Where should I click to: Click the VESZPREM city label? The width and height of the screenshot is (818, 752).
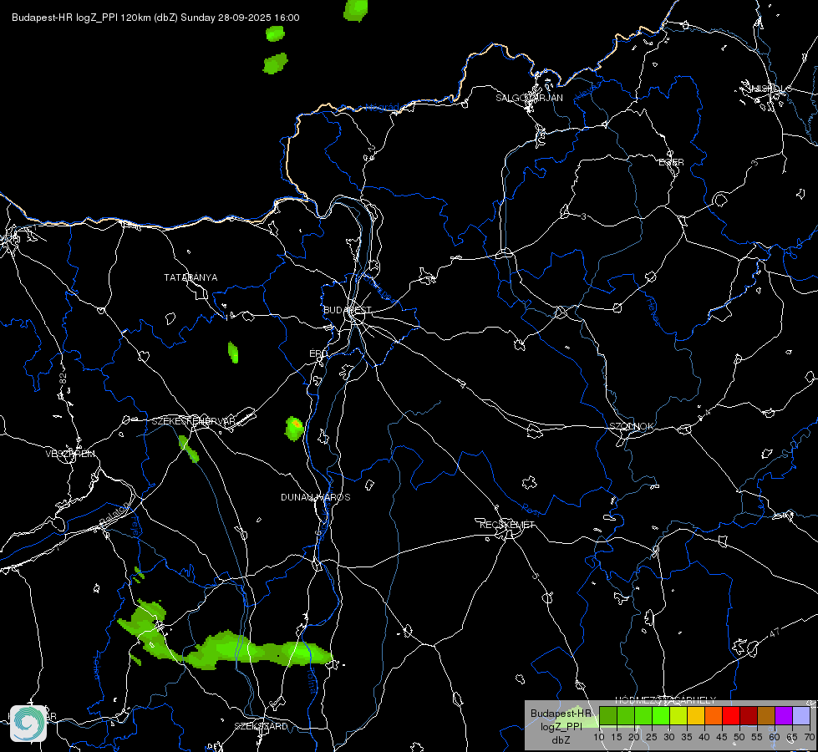(x=70, y=454)
